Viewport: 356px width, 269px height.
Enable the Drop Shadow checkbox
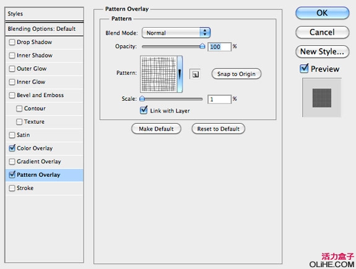coord(12,42)
